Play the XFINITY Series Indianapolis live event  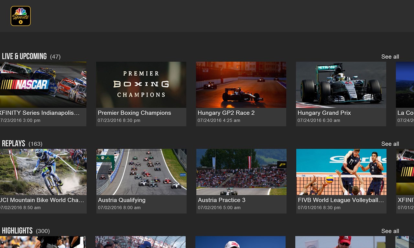[42, 84]
